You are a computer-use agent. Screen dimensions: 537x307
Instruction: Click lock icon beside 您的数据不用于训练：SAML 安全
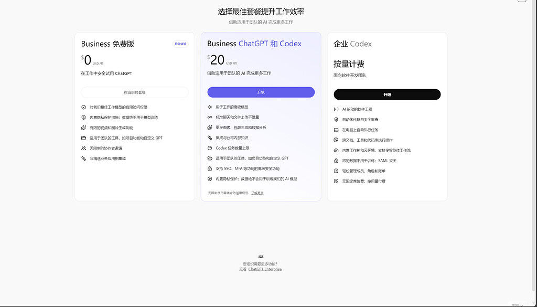coord(336,161)
